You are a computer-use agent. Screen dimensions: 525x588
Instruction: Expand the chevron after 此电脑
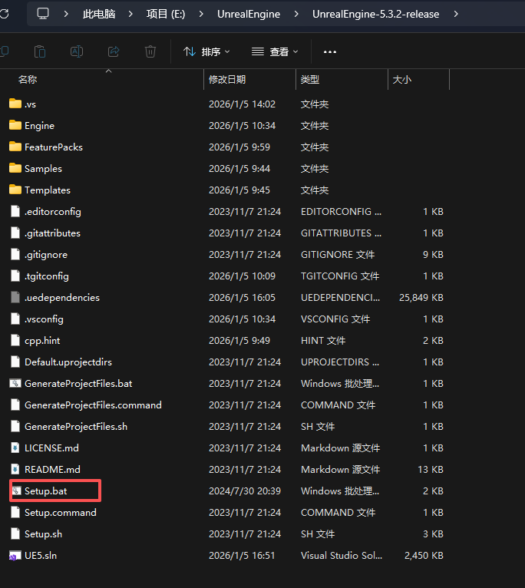pos(131,14)
